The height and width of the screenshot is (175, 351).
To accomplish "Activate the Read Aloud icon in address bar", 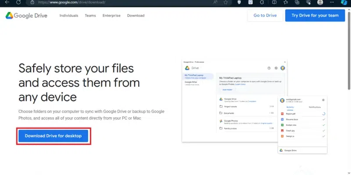I will (215, 2).
